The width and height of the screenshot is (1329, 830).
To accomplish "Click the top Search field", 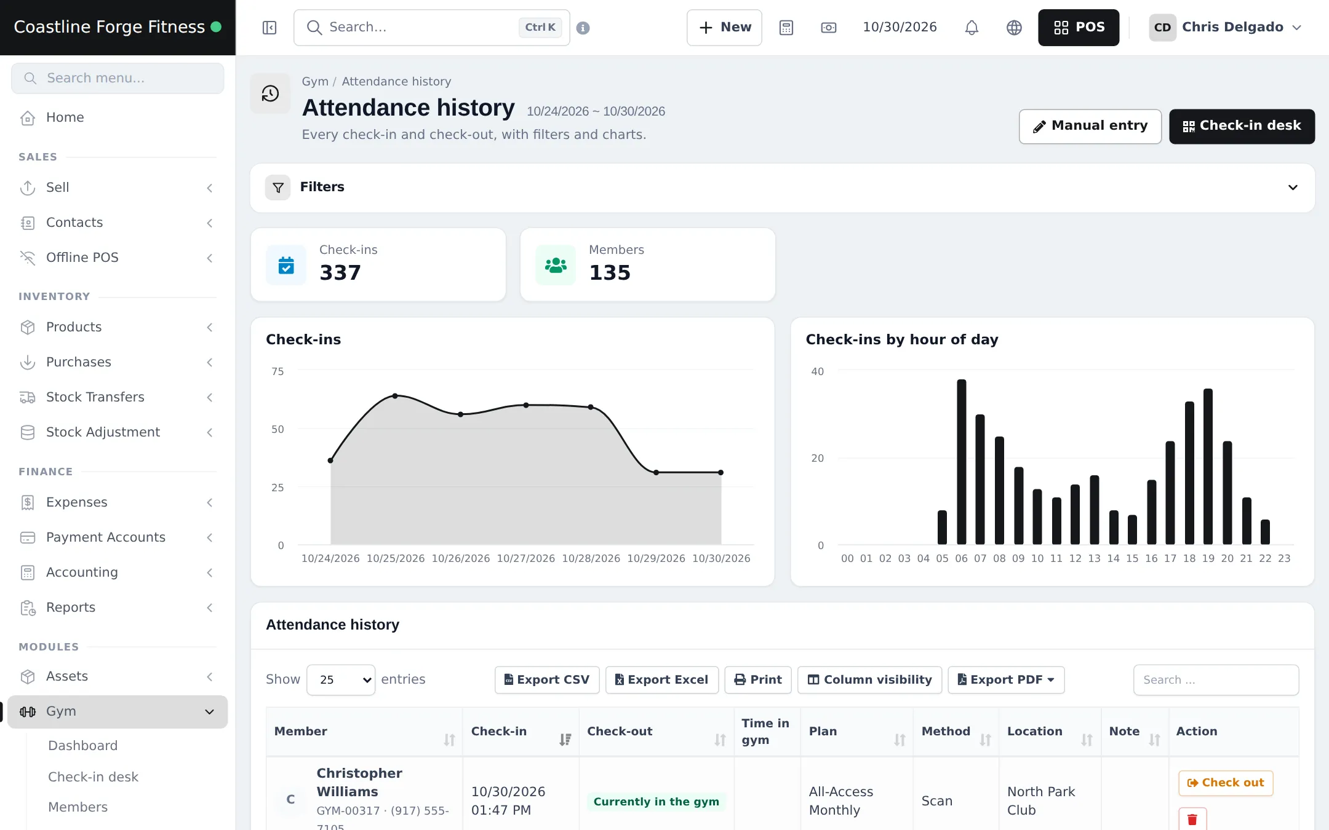I will (x=432, y=28).
